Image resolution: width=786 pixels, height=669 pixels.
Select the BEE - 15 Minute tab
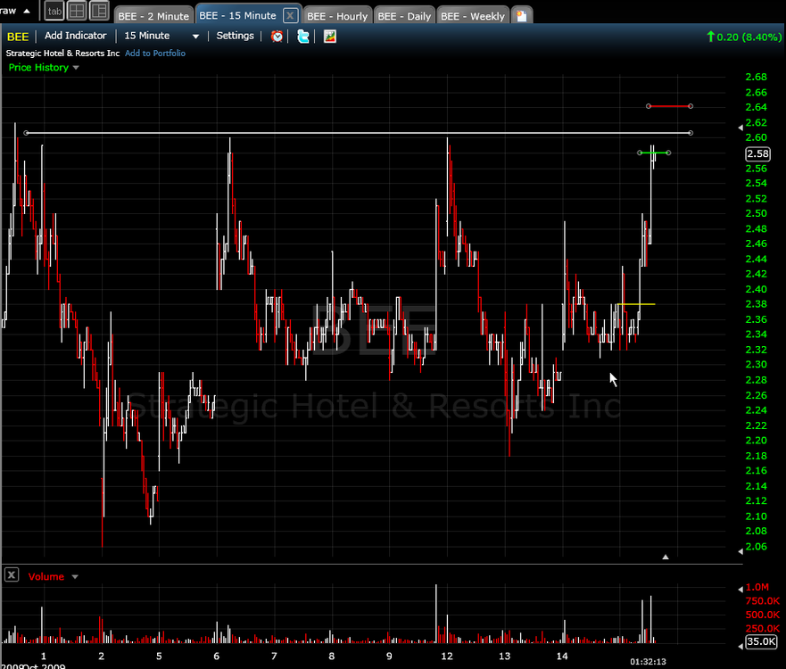pos(237,15)
